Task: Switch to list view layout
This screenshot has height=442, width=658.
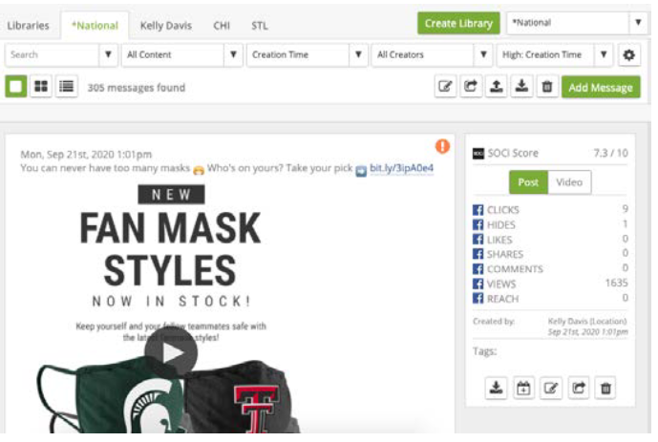Action: coord(66,86)
